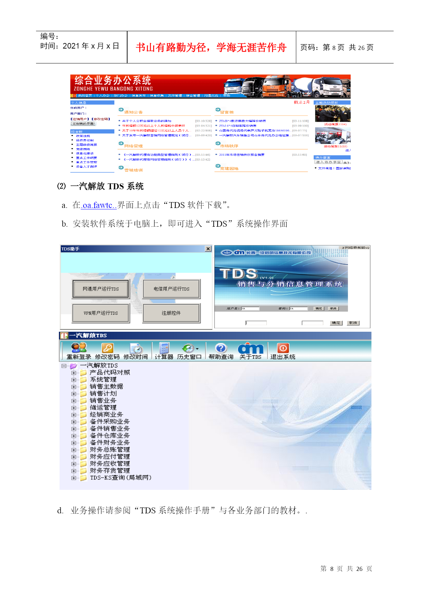Click the 销售主数据 folder icon
Viewport: 430px width, 608px height.
(x=83, y=386)
